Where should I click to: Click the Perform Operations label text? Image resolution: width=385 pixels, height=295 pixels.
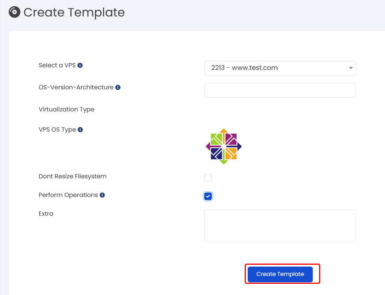click(68, 195)
